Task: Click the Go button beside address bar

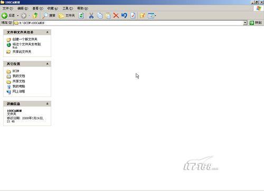Action: click(256, 23)
